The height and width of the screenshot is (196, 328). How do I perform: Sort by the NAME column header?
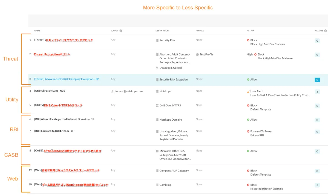(x=37, y=31)
